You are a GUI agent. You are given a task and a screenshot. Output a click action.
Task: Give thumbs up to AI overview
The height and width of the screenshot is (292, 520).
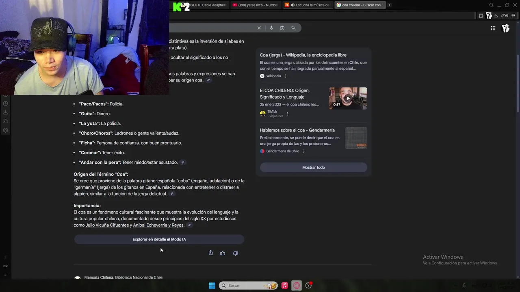tap(223, 253)
